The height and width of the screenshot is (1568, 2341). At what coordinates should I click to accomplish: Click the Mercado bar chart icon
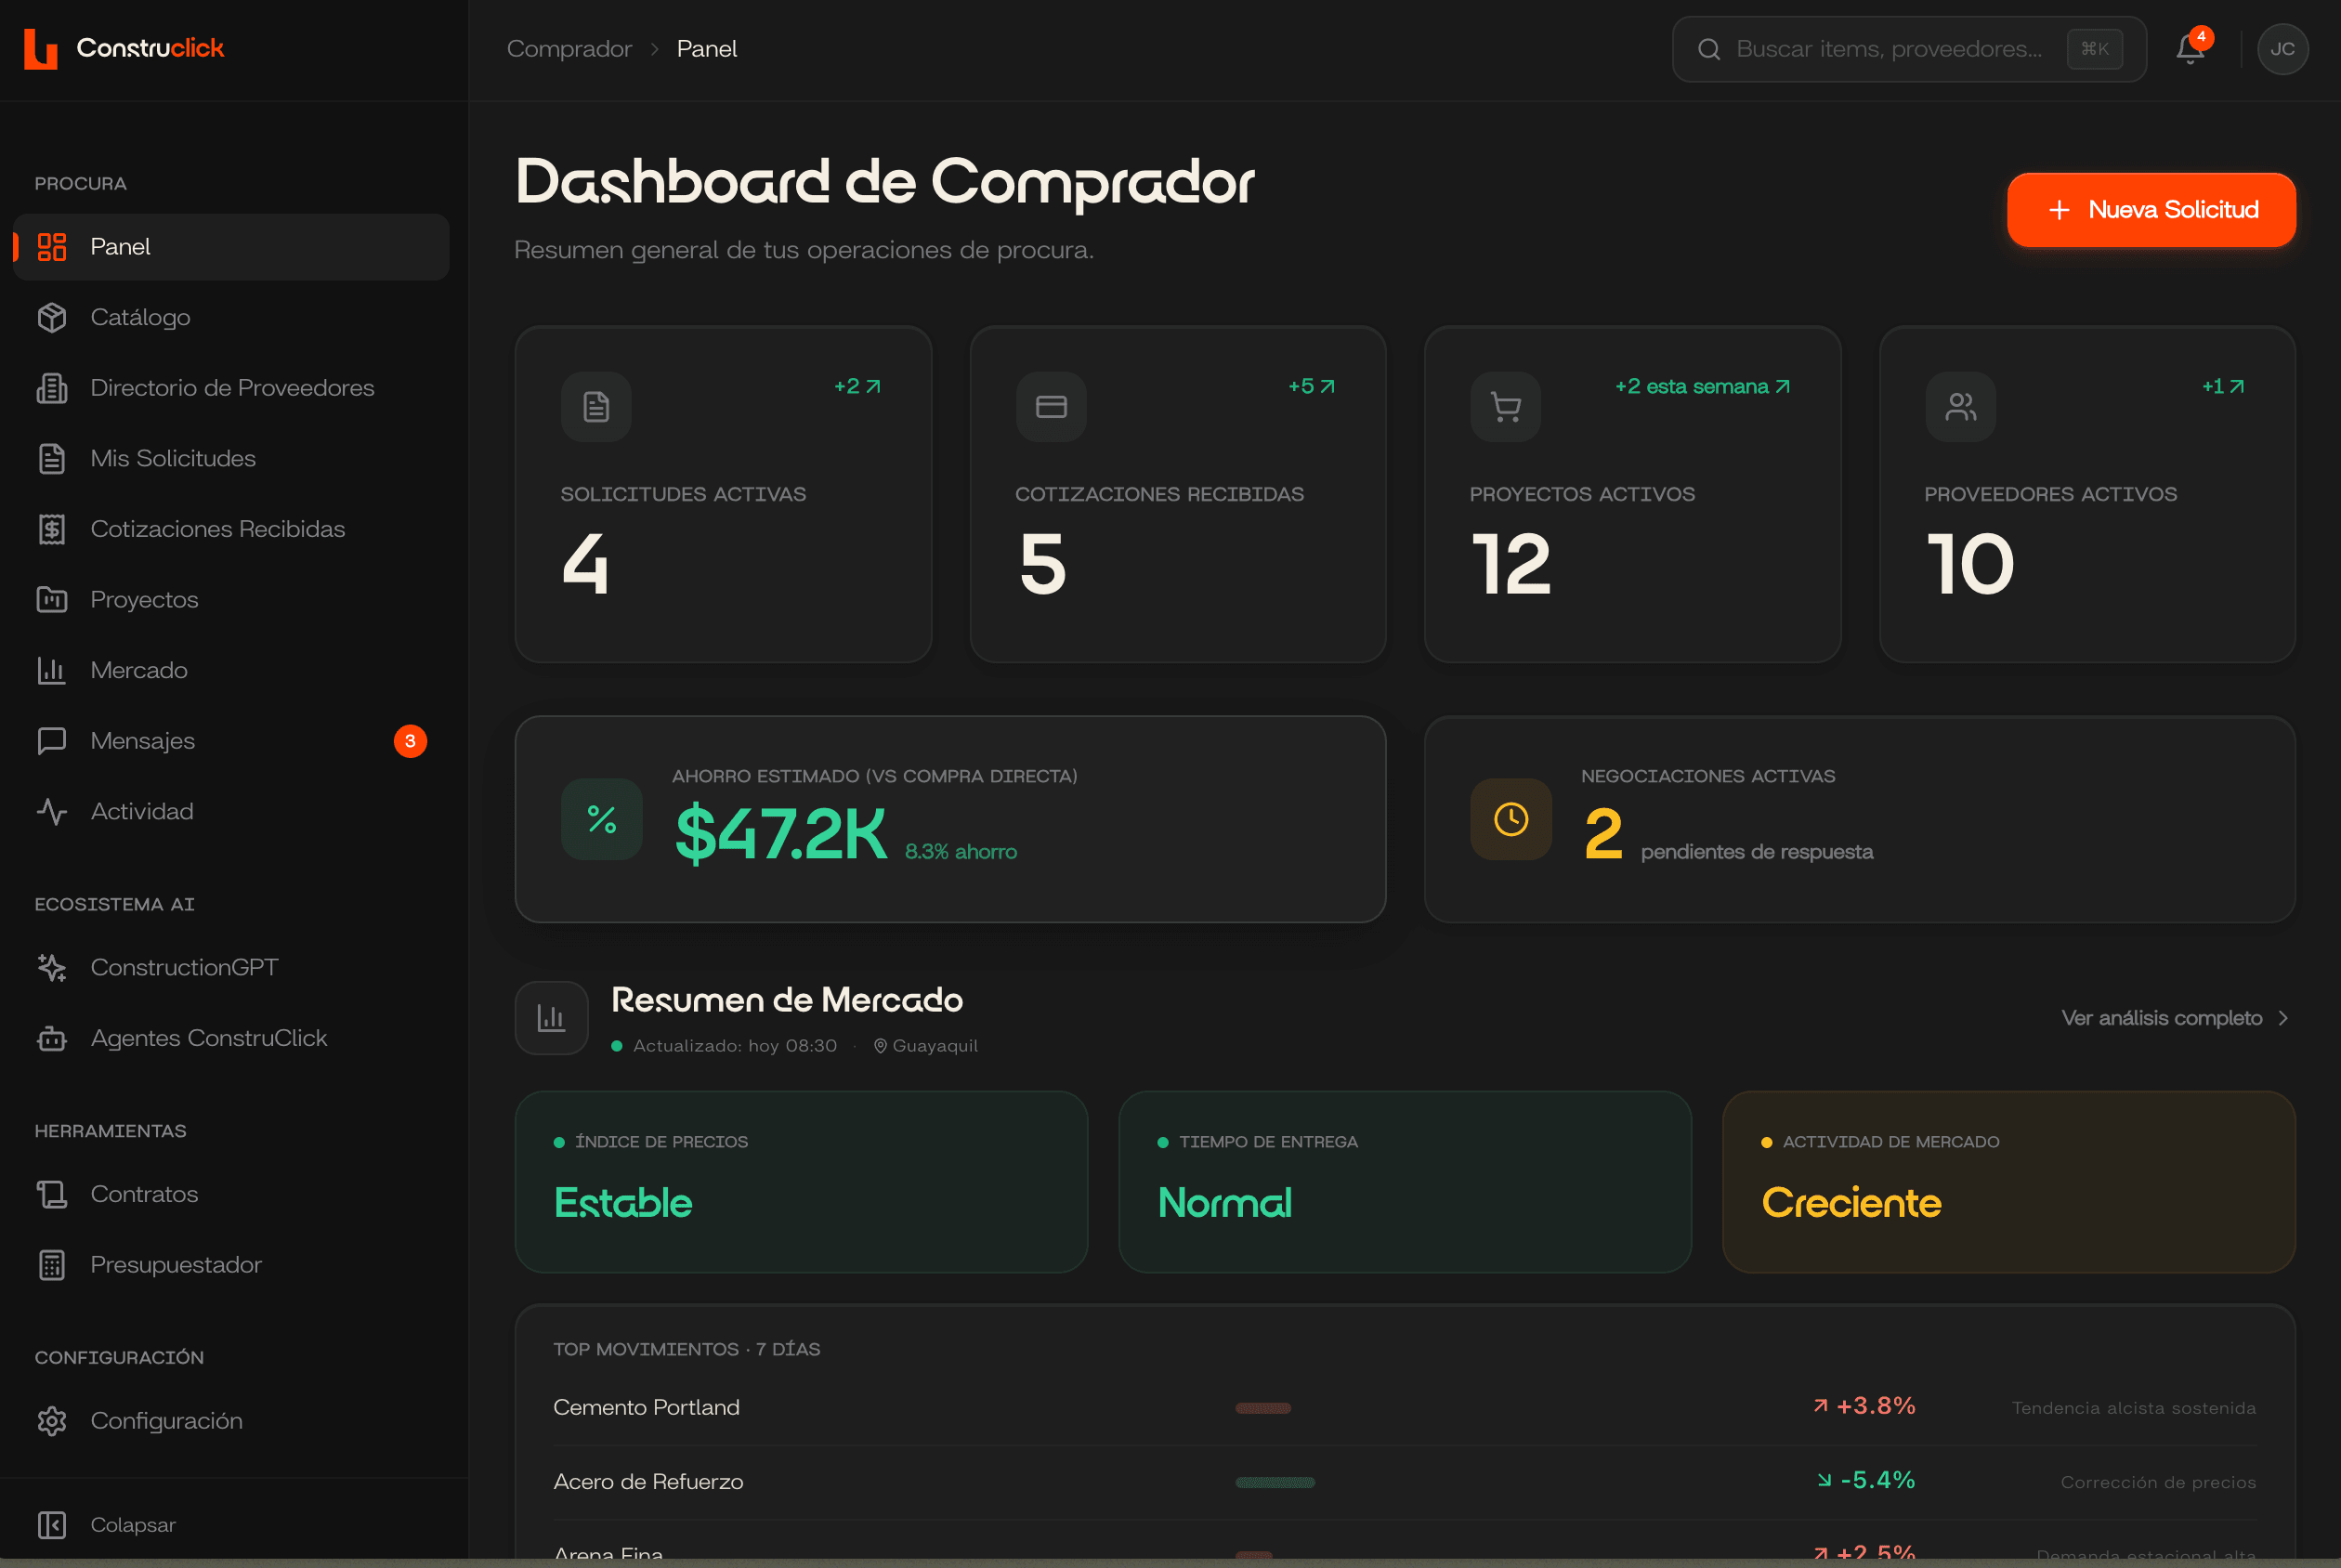point(51,670)
